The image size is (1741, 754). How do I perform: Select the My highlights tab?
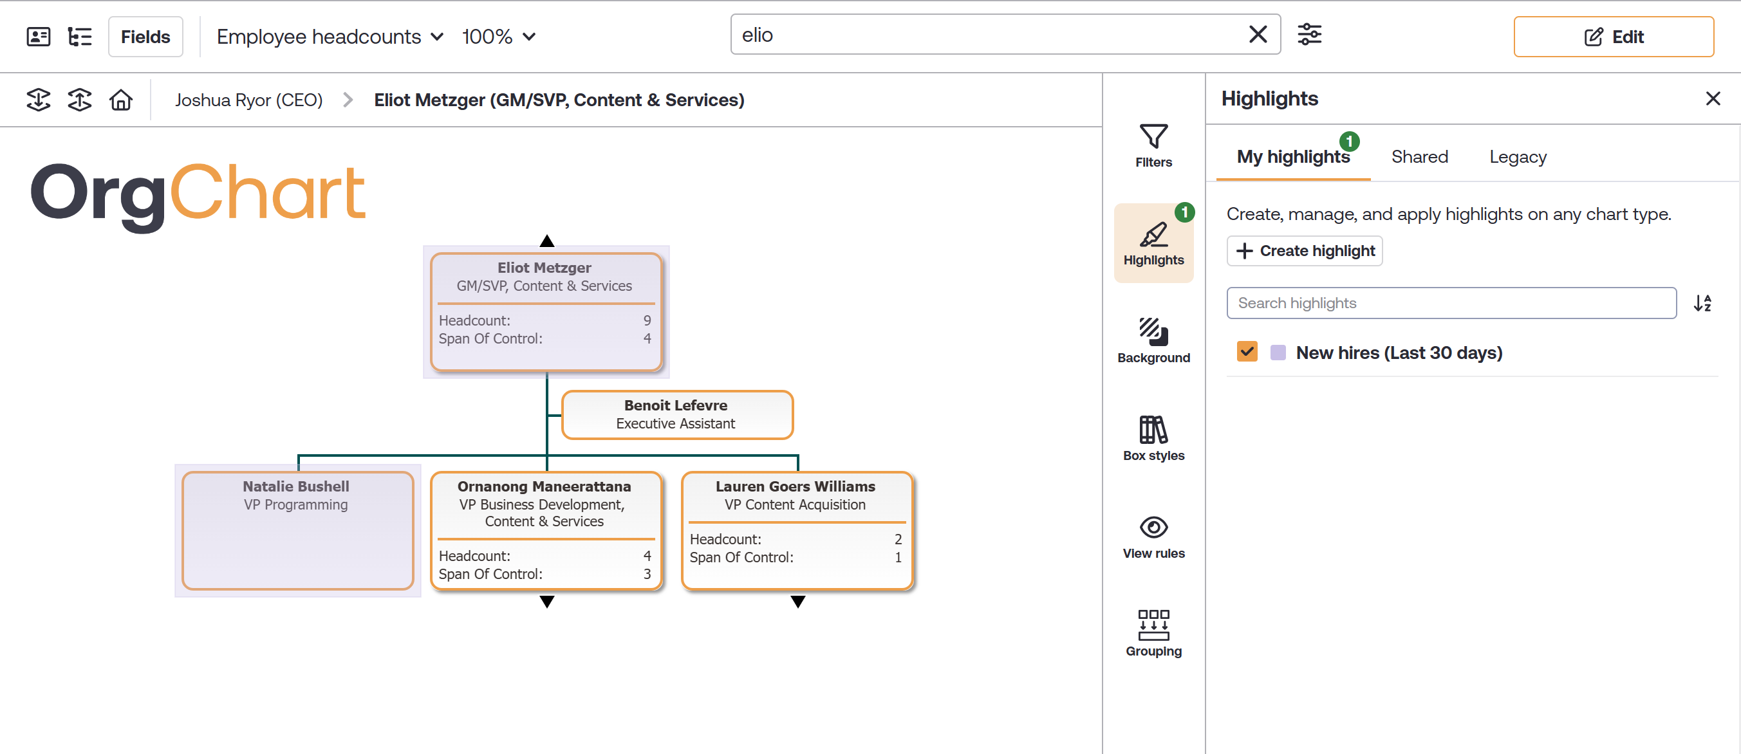[1293, 157]
